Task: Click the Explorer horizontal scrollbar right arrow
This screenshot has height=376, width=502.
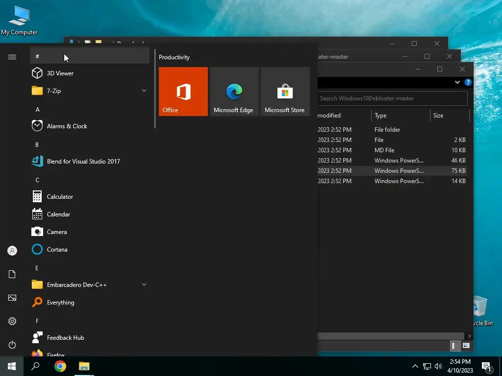Action: tap(469, 336)
